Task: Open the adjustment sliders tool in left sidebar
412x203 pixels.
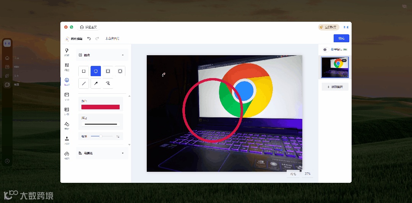Action: pyautogui.click(x=67, y=67)
